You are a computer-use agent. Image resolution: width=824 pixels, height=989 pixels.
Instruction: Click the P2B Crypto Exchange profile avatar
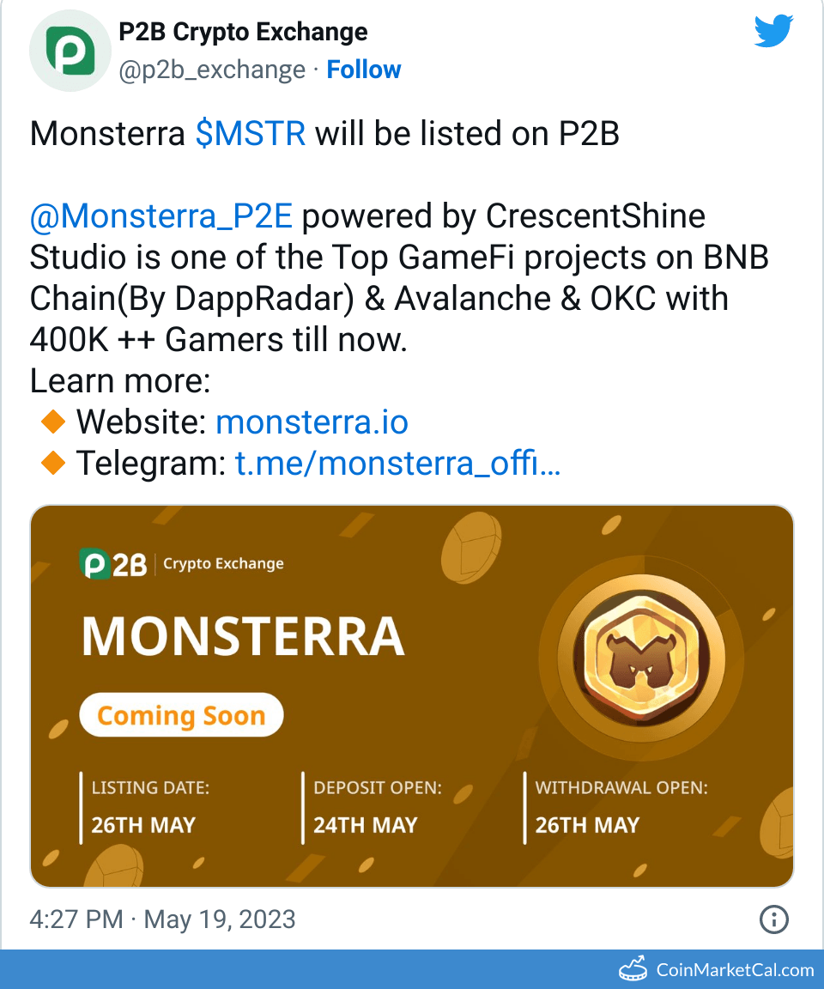[67, 52]
